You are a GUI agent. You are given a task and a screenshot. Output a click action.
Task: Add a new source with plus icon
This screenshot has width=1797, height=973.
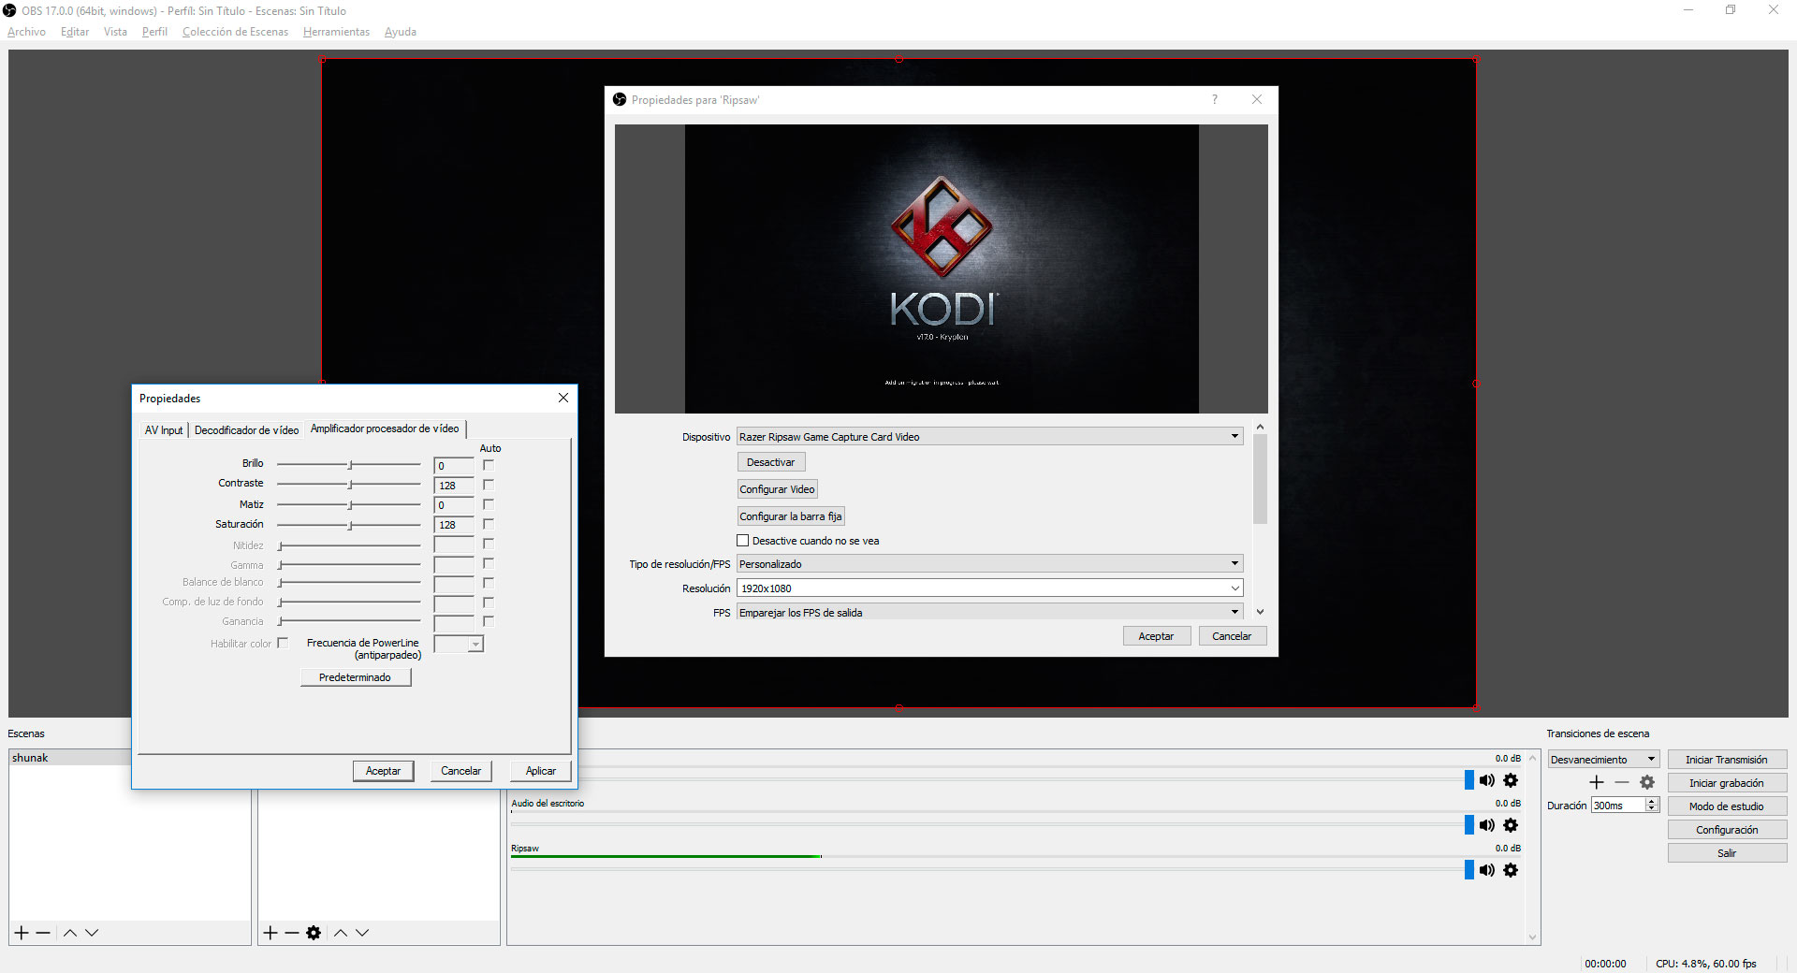coord(270,933)
